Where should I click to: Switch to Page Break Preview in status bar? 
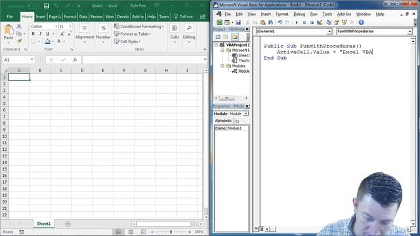pos(143,231)
